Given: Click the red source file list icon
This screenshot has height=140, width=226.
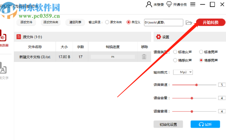Looking at the screenshot, I should click(19, 37).
